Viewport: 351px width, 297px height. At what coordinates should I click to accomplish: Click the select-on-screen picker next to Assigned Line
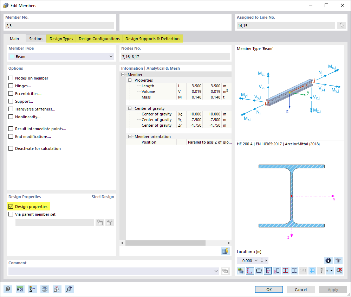[341, 25]
